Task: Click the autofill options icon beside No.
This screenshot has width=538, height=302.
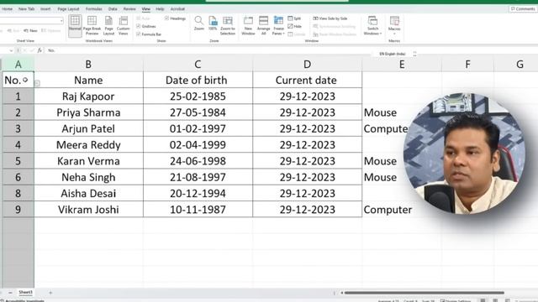Action: pos(37,83)
